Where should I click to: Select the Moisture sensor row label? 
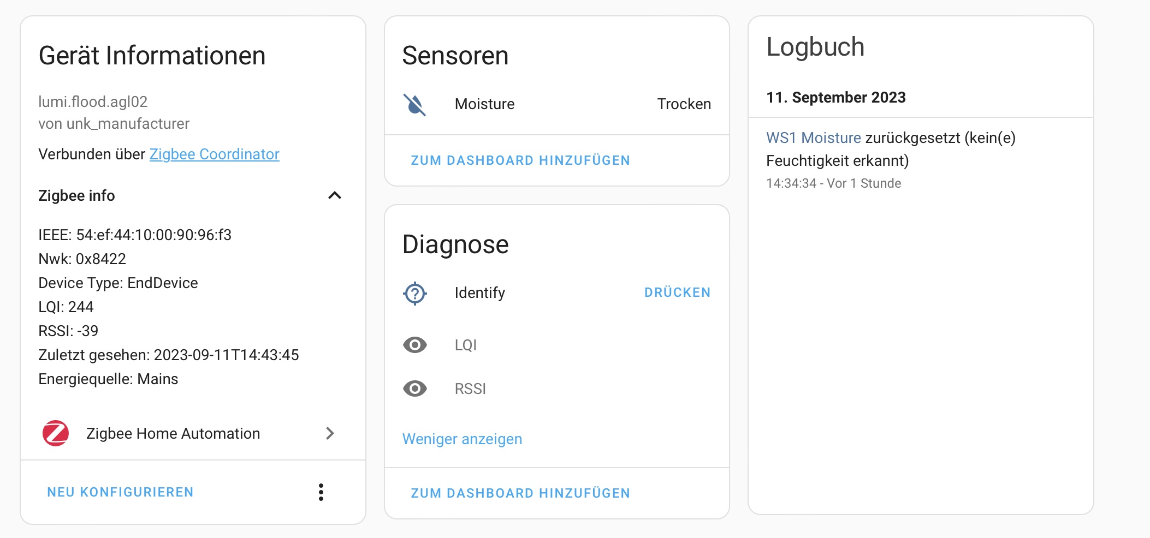485,104
